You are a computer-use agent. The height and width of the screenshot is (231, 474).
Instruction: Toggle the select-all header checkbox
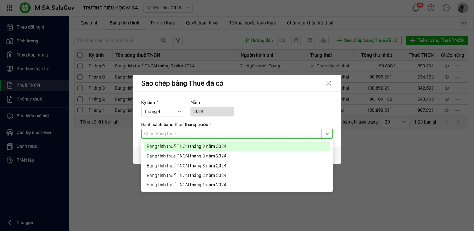pos(80,55)
